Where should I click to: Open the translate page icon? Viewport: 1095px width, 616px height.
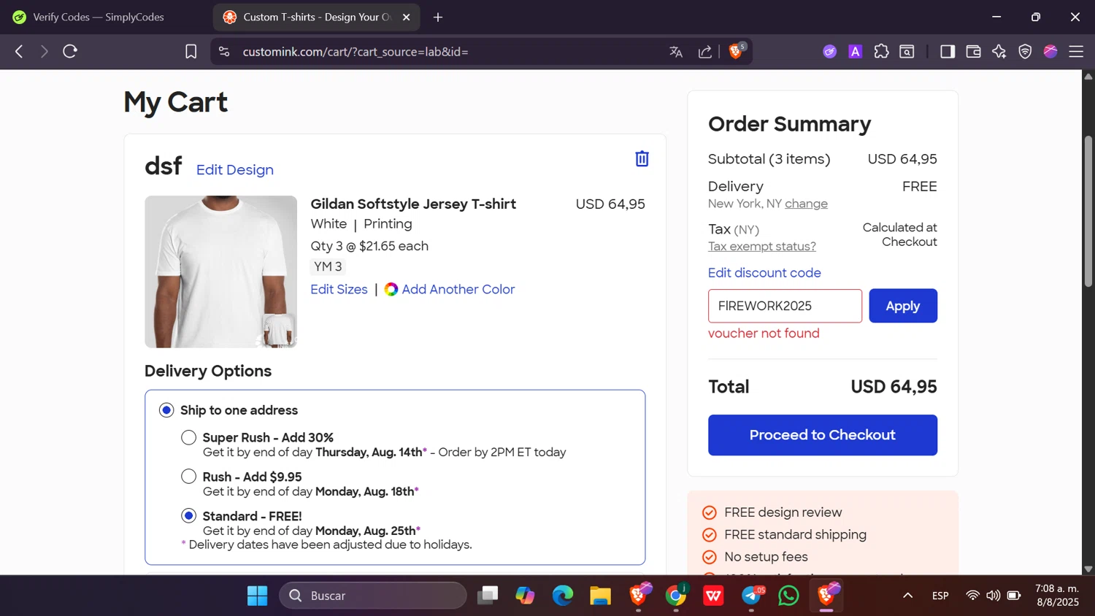[x=676, y=52]
